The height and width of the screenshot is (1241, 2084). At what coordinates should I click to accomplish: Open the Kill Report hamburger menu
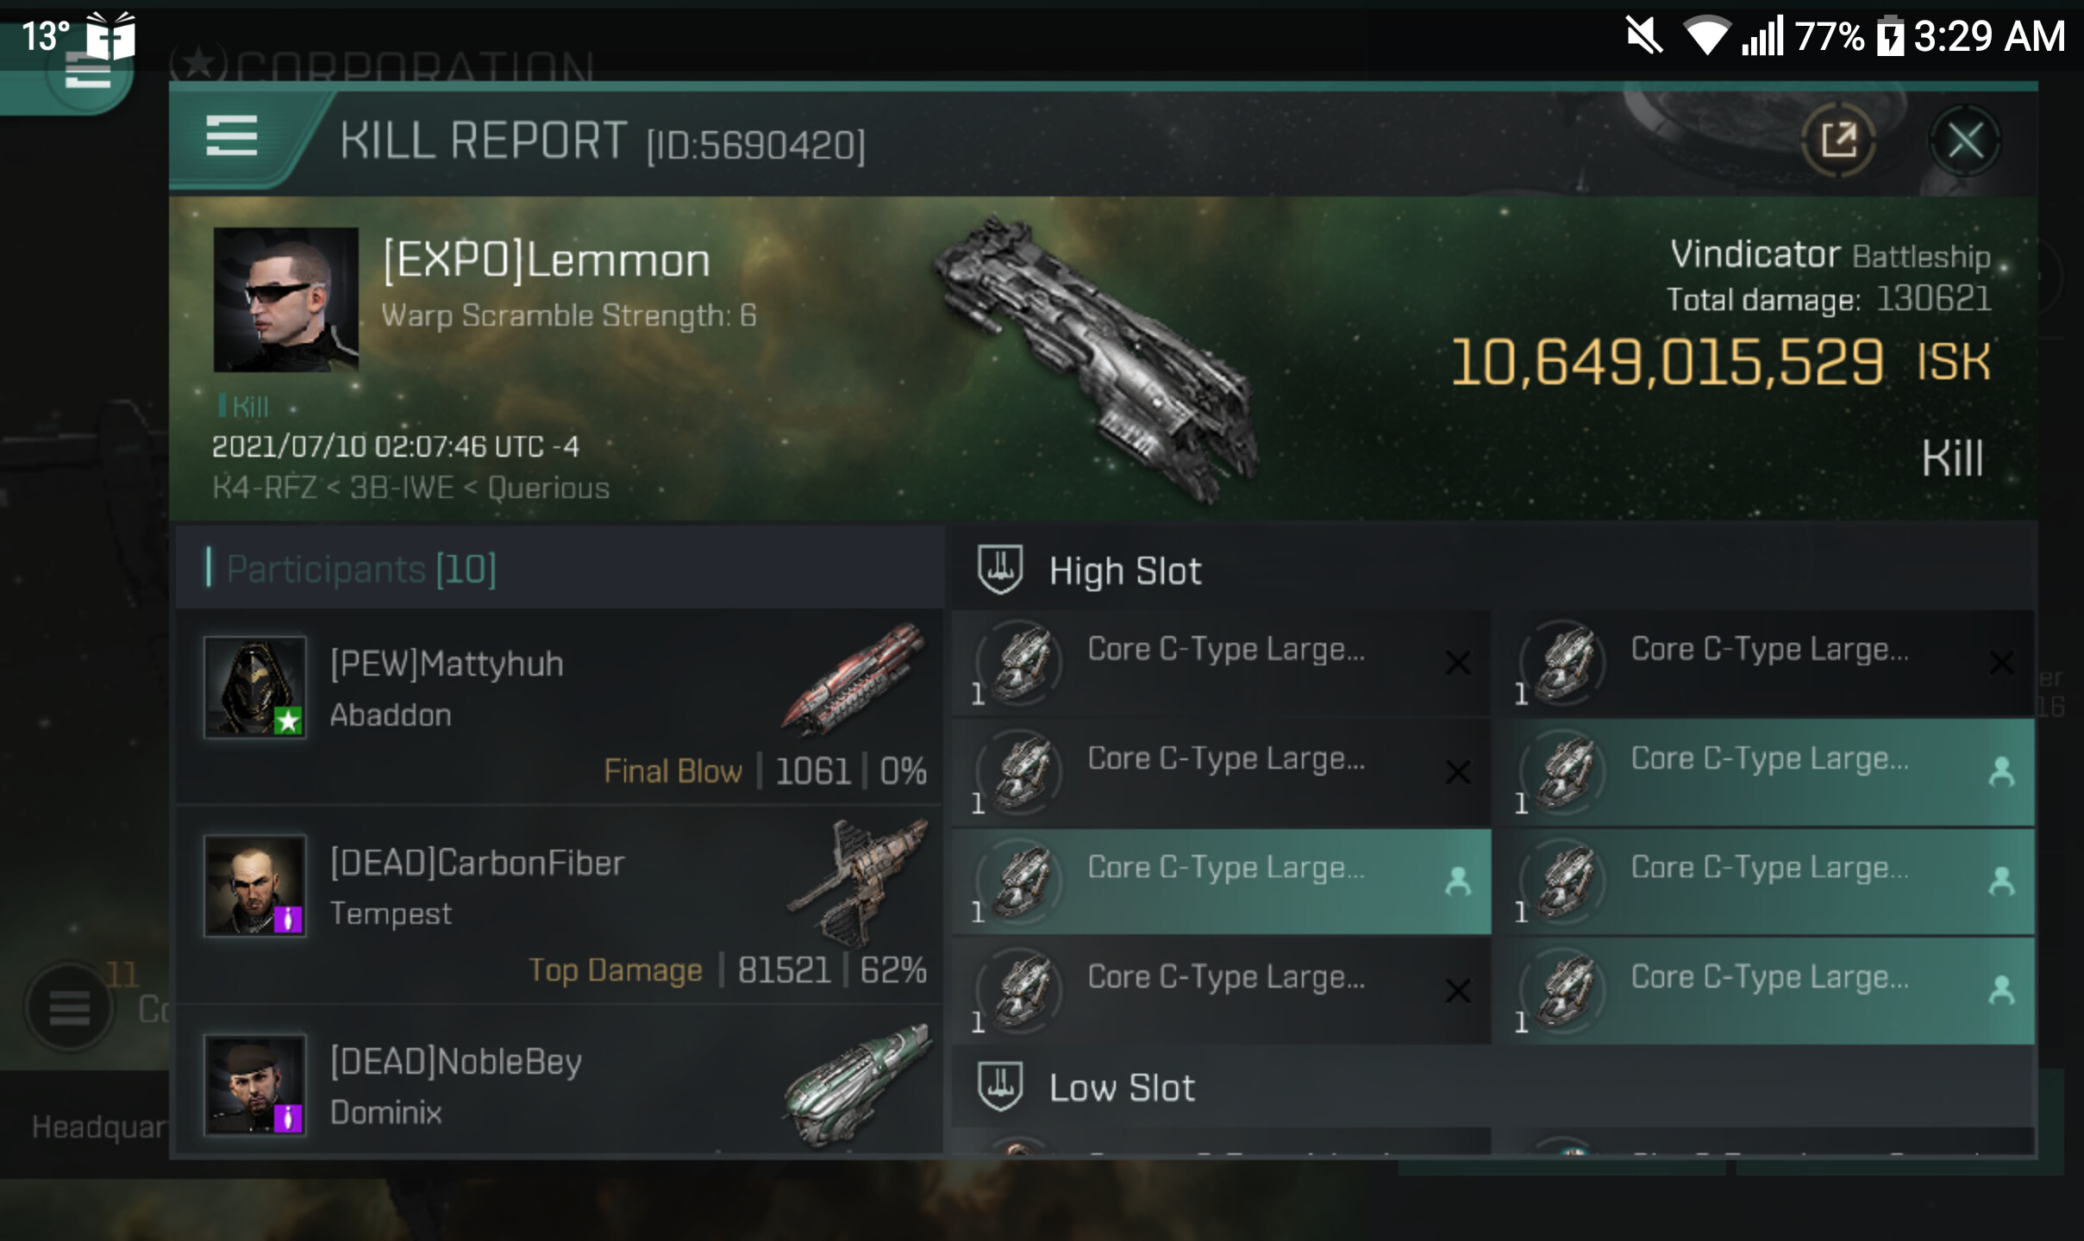click(x=232, y=136)
